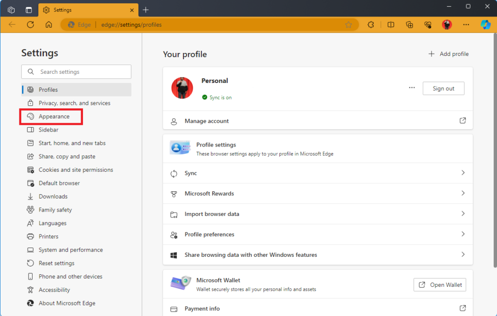The image size is (497, 316).
Task: Open Browser essentials heart icon
Action: (428, 25)
